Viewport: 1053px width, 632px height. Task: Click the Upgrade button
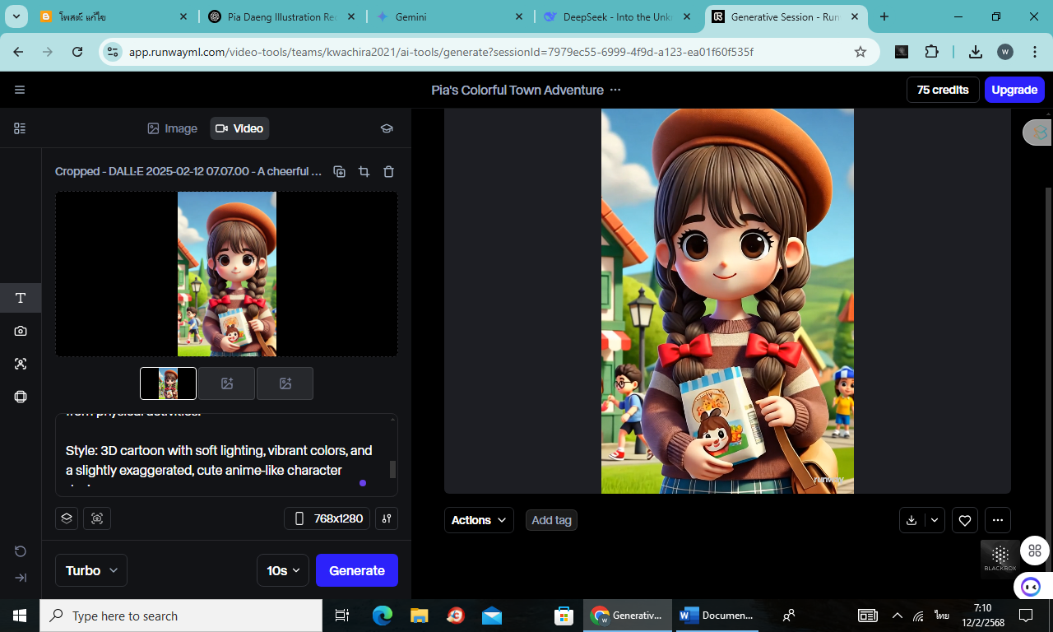pyautogui.click(x=1014, y=90)
